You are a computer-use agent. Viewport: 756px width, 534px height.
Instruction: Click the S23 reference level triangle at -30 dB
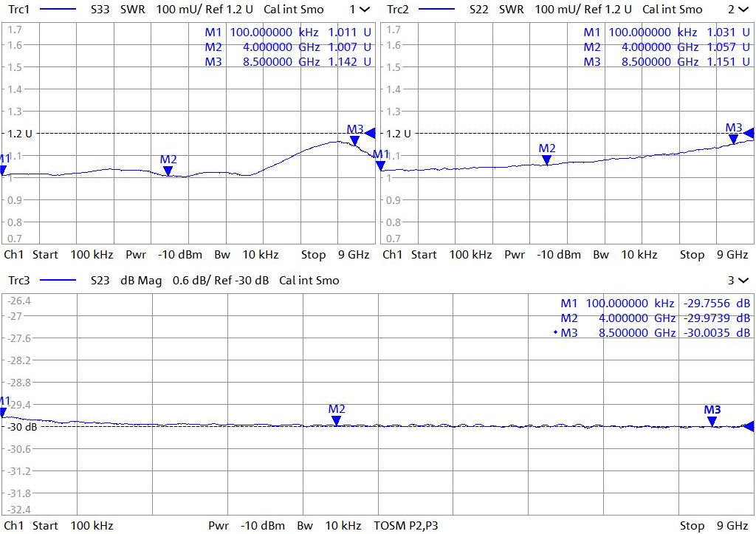(x=749, y=426)
